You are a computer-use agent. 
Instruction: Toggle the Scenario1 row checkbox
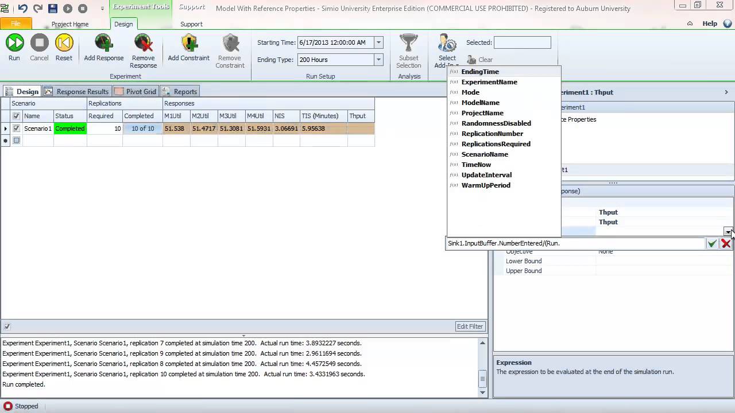pyautogui.click(x=16, y=128)
